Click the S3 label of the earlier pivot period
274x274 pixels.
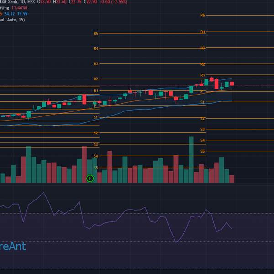pyautogui.click(x=95, y=144)
